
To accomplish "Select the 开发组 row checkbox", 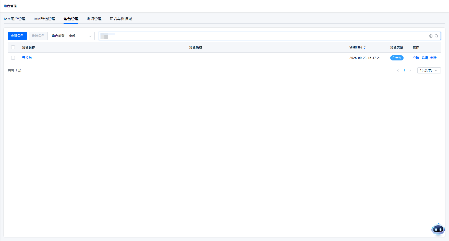I will coord(13,58).
